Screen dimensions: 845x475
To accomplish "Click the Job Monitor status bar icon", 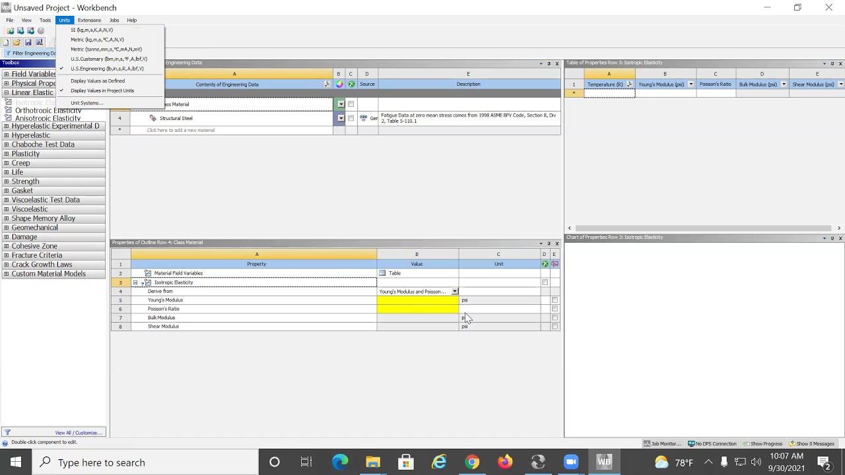I will (648, 444).
